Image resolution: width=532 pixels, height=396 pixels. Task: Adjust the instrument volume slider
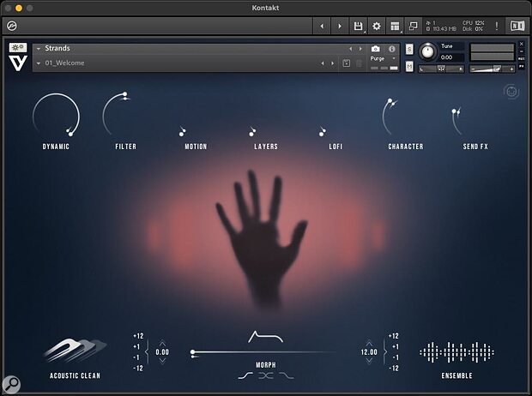click(492, 69)
